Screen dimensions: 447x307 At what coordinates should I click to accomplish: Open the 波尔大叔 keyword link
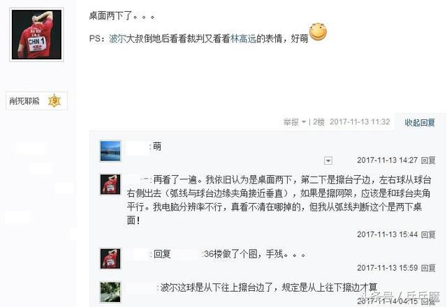point(126,38)
